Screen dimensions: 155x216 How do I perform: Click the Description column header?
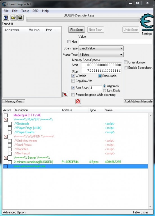coord(37,110)
